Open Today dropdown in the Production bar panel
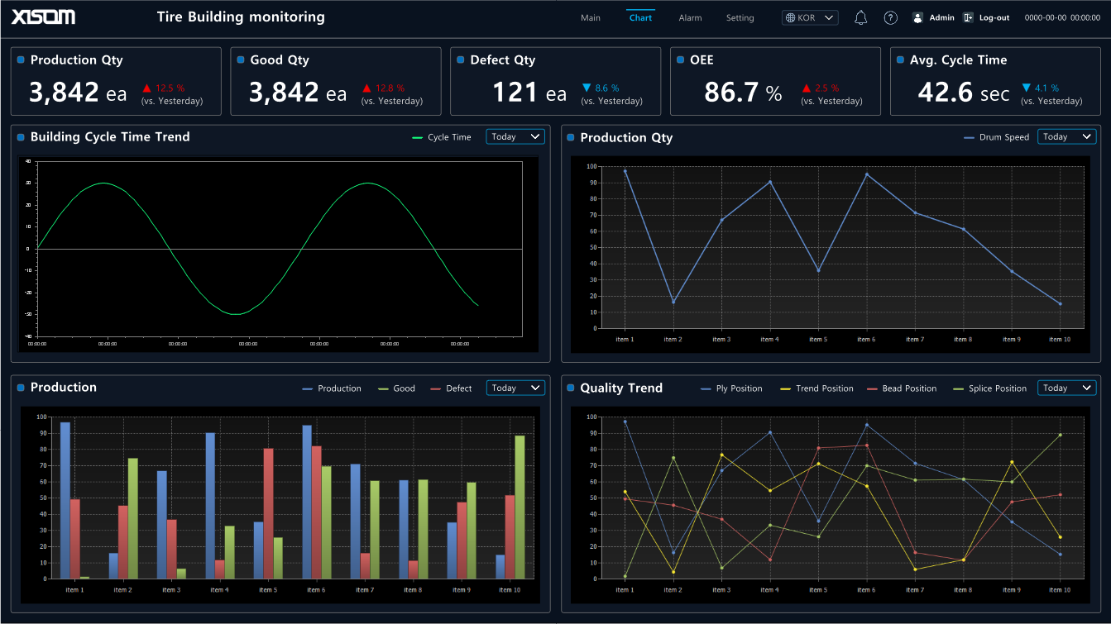1111x624 pixels. 515,388
